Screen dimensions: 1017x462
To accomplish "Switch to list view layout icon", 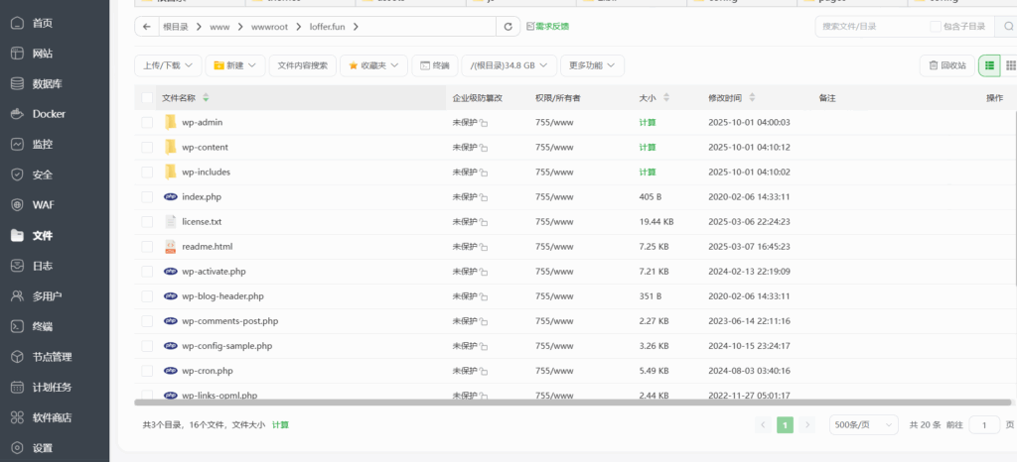I will point(989,65).
